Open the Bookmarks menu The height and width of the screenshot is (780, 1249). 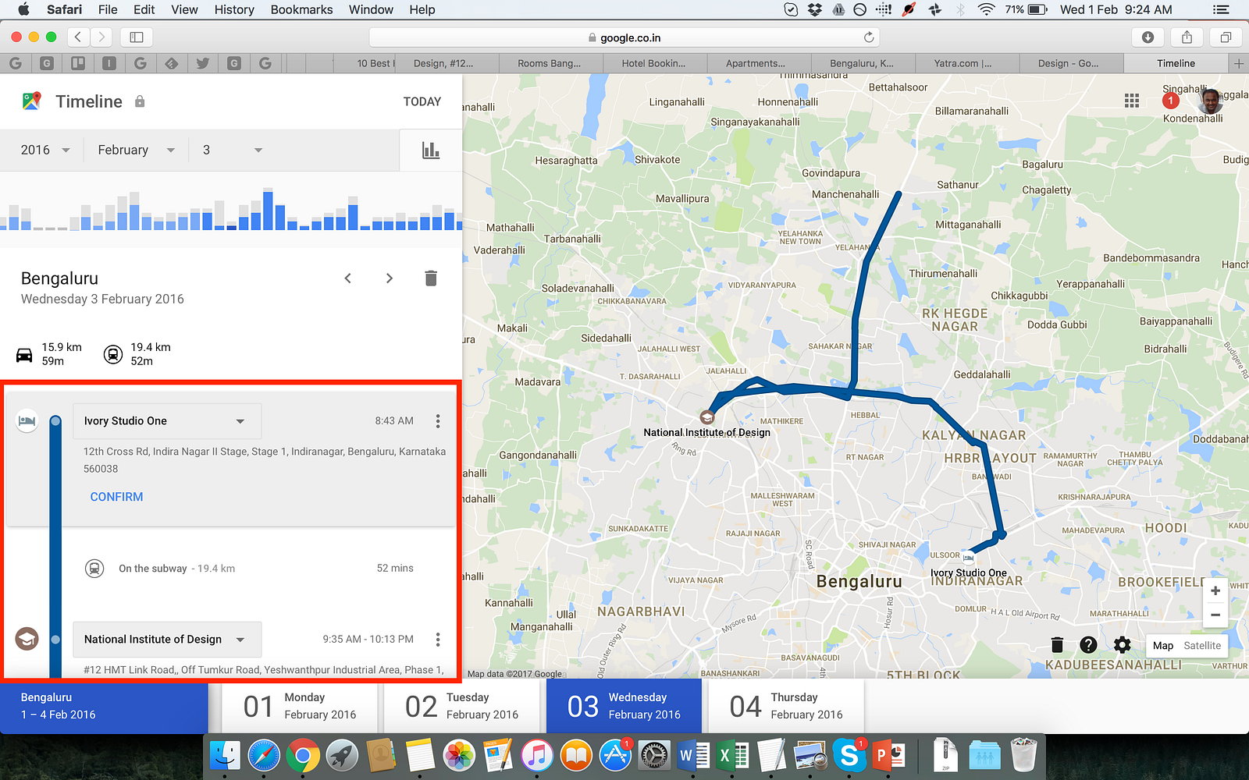301,9
